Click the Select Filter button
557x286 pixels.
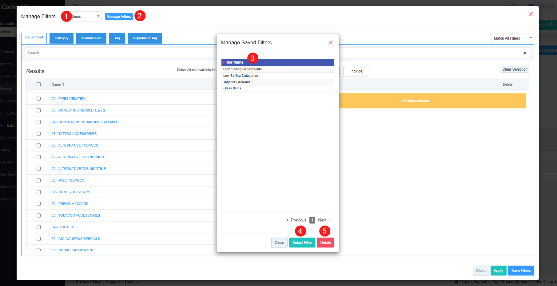(302, 243)
